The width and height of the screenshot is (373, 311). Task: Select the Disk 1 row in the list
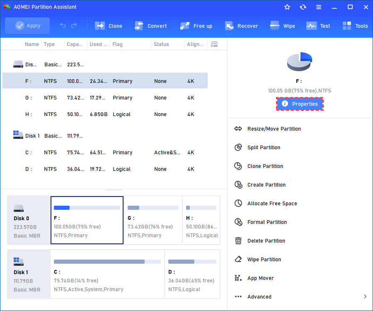click(x=105, y=136)
